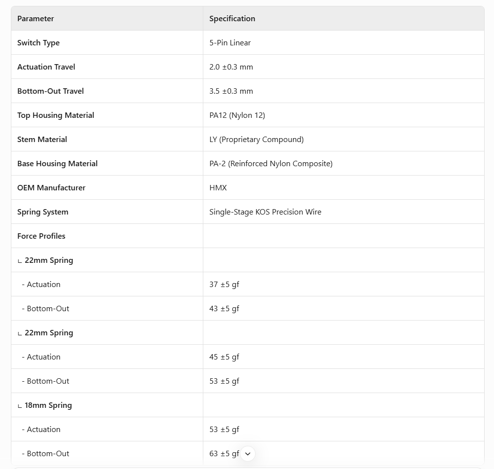Click the 5-Pin Linear value cell
Image resolution: width=494 pixels, height=469 pixels.
(230, 43)
